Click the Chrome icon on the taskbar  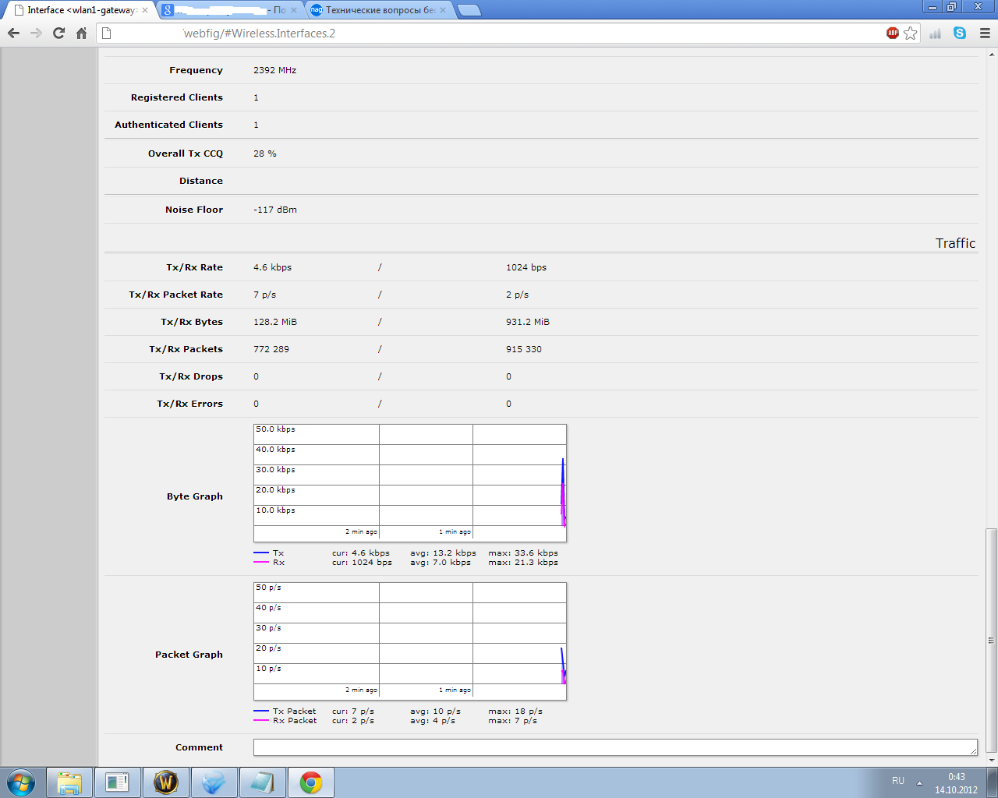311,782
